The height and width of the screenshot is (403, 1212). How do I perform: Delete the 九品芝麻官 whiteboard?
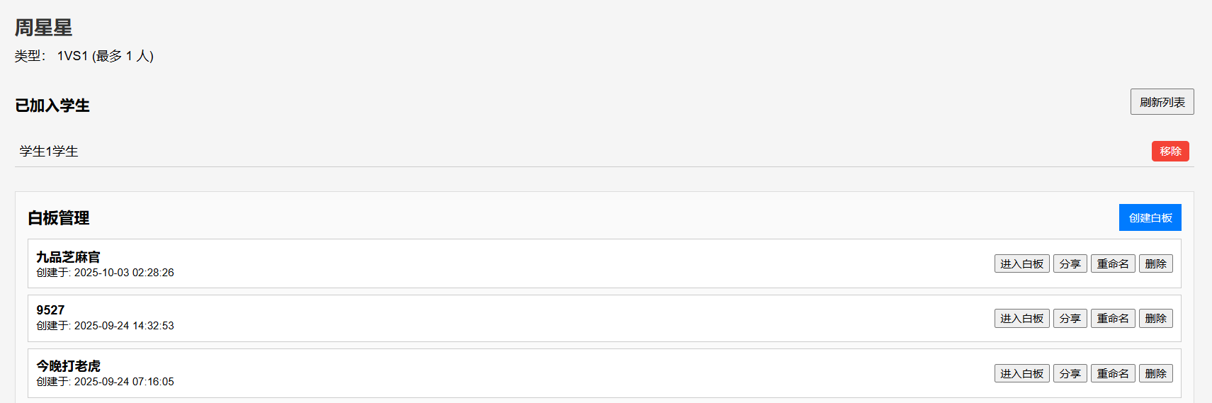(x=1155, y=263)
